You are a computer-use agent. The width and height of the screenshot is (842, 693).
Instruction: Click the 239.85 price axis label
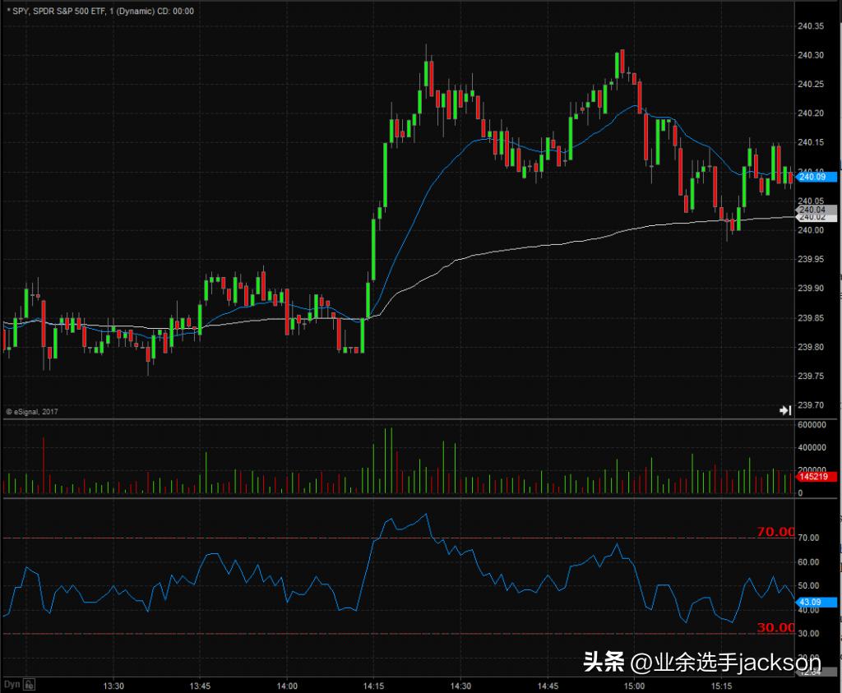pyautogui.click(x=810, y=318)
